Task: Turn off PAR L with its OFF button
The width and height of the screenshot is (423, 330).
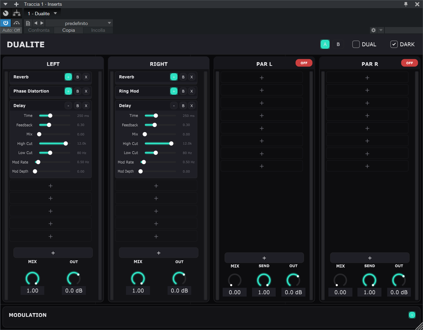Action: (304, 63)
